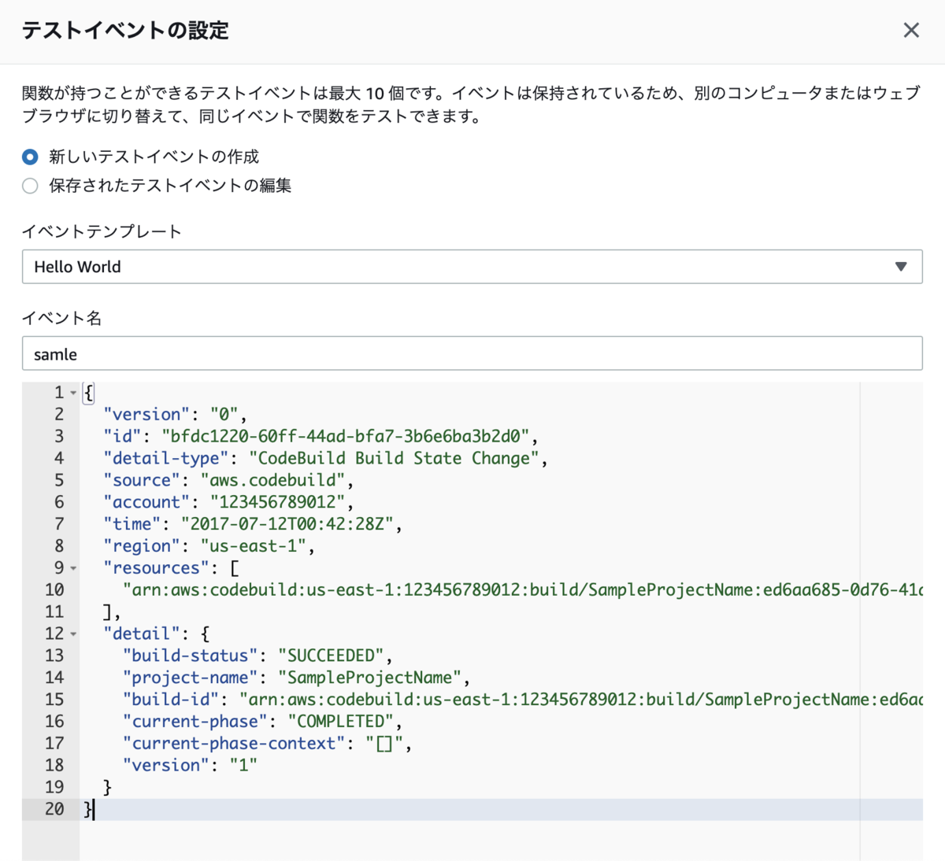Image resolution: width=945 pixels, height=861 pixels.
Task: Click the "project-name": "SampleProjectName" line
Action: click(296, 678)
